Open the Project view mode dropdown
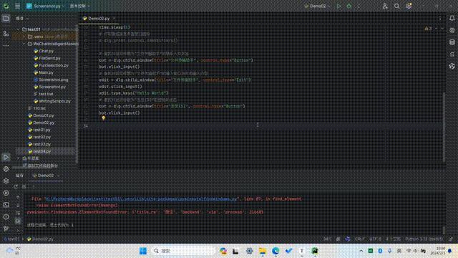 (22, 19)
